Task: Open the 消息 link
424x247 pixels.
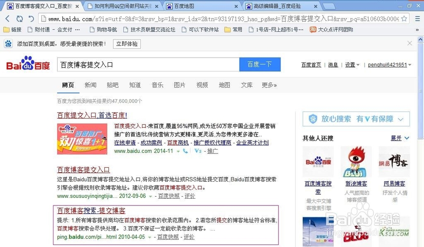Action: point(333,65)
